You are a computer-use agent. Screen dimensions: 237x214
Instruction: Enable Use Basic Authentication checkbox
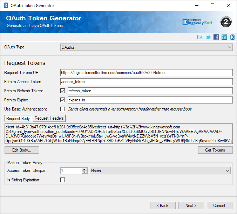click(63, 109)
